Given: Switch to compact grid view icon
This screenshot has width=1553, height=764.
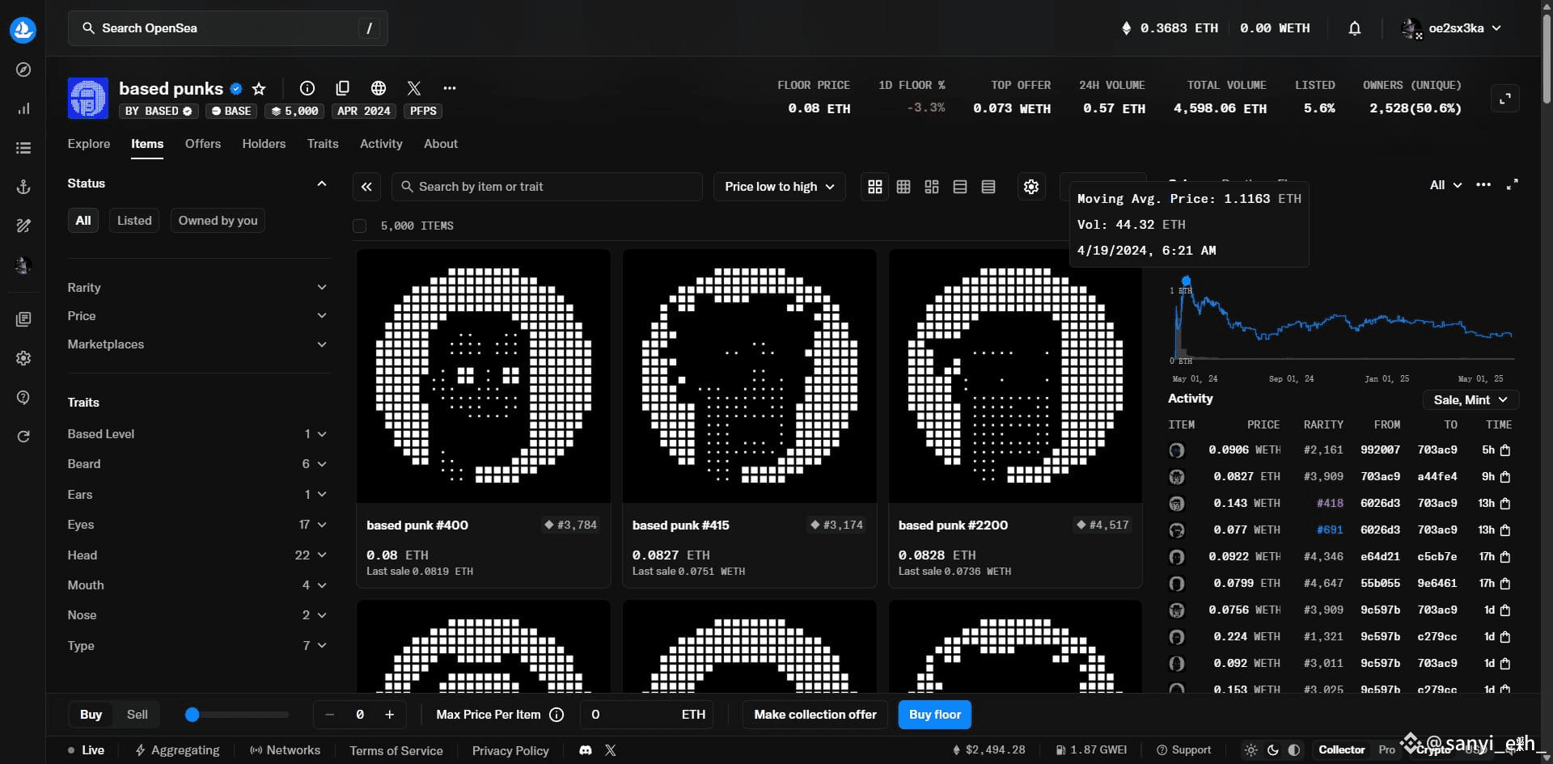Looking at the screenshot, I should click(x=903, y=187).
